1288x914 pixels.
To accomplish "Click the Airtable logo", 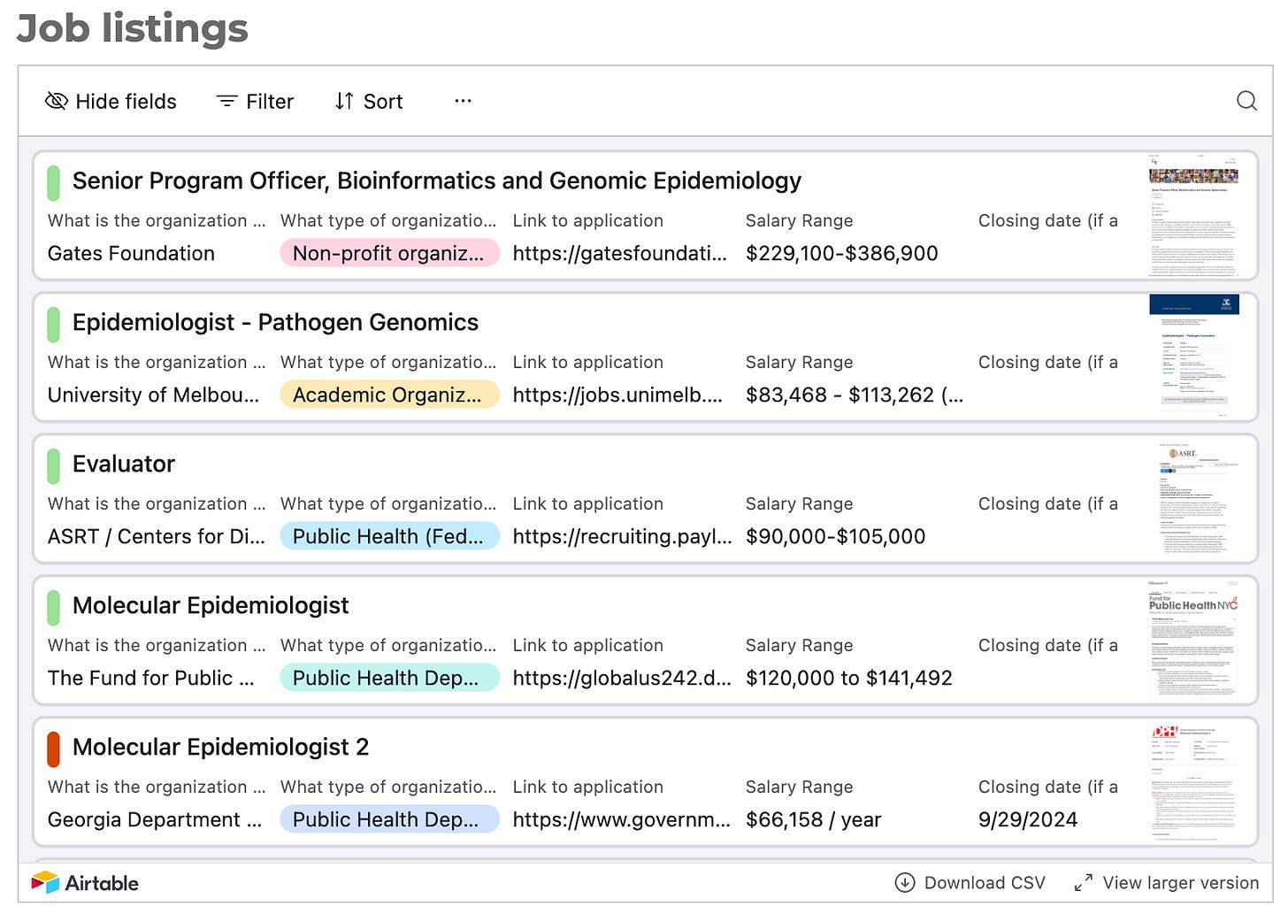I will [85, 883].
